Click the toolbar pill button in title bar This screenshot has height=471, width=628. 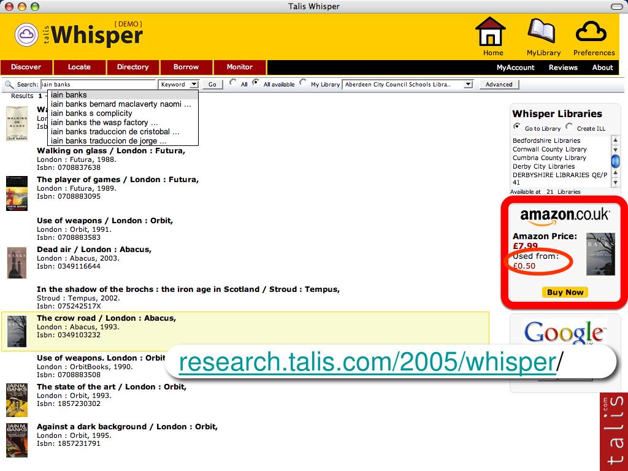[x=617, y=6]
